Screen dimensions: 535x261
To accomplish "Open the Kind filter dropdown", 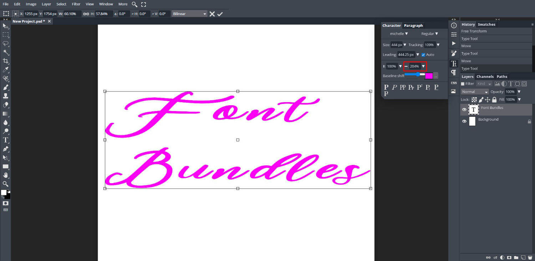I will [484, 84].
